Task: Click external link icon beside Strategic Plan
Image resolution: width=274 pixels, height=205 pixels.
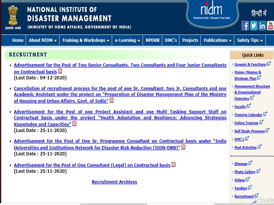Action: point(259,78)
